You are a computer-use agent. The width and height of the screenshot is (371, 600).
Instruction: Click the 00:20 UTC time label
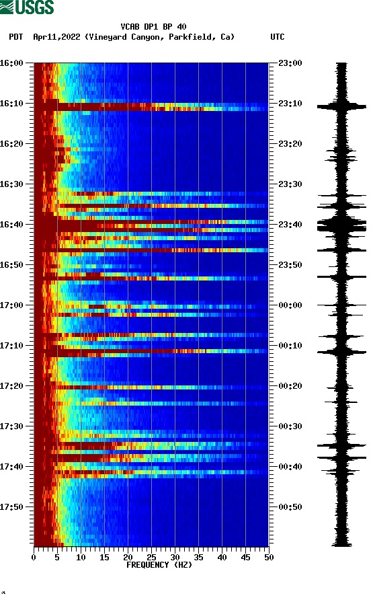[290, 386]
